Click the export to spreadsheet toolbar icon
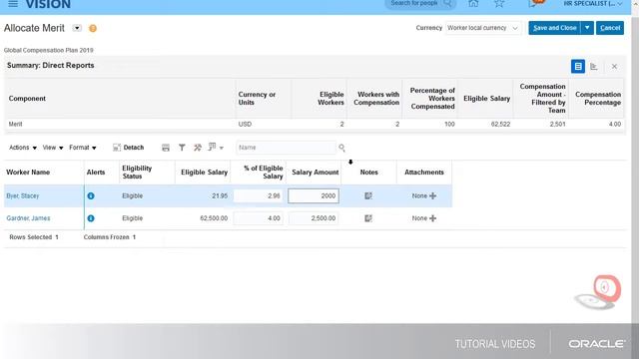This screenshot has height=359, width=639. pyautogui.click(x=166, y=148)
